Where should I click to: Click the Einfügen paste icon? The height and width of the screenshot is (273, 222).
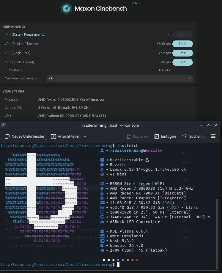coord(157,136)
